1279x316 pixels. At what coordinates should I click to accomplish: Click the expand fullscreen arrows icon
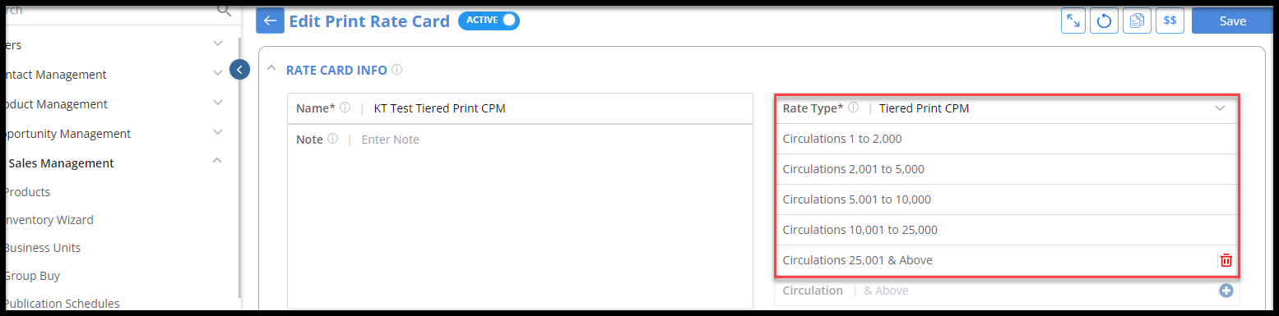(x=1073, y=21)
